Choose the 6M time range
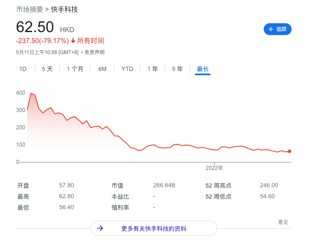Viewport: 314px width, 243px height. (x=102, y=69)
